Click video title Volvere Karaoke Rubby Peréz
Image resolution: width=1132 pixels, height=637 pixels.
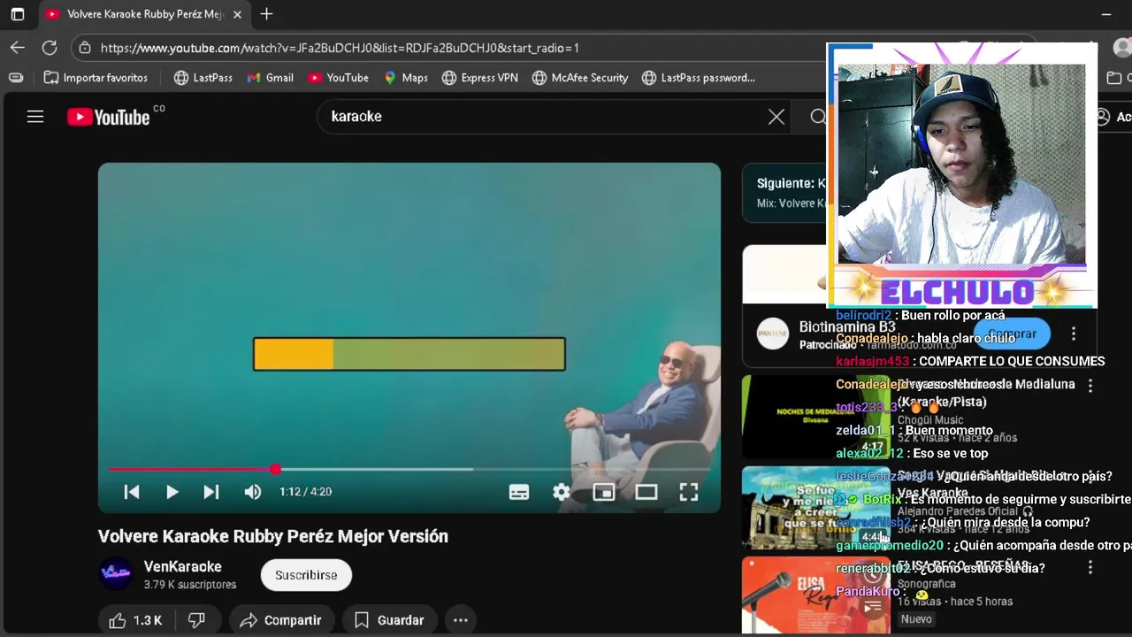pyautogui.click(x=273, y=536)
